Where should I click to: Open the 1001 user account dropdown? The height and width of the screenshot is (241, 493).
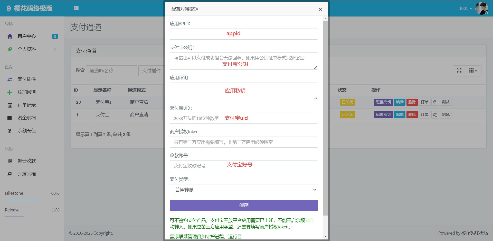(x=465, y=8)
